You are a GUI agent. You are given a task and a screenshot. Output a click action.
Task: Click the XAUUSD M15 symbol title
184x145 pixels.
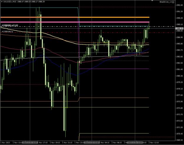click(x=10, y=2)
